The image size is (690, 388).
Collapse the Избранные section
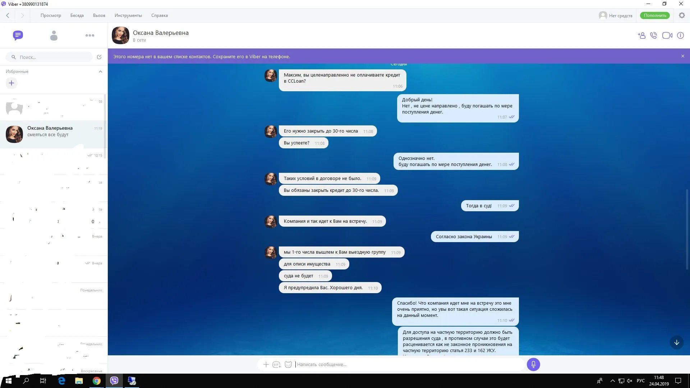tap(100, 71)
